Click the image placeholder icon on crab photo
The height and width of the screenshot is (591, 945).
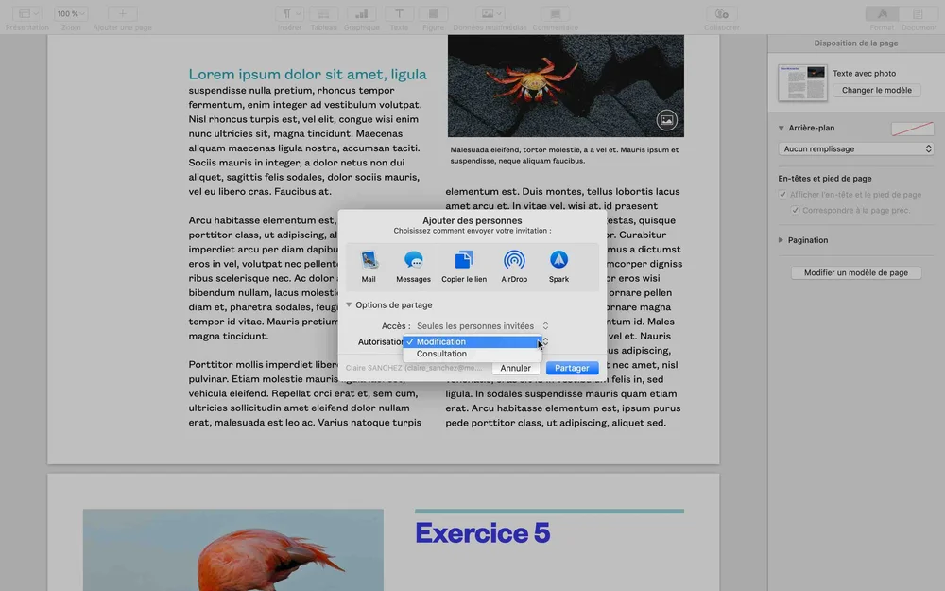pos(666,119)
